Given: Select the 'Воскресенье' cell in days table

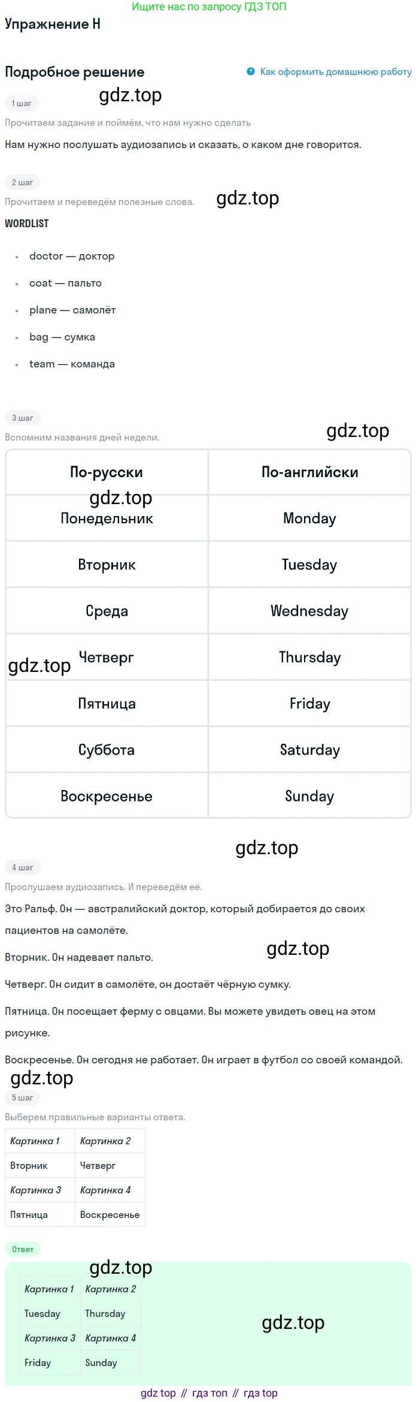Looking at the screenshot, I should point(107,796).
